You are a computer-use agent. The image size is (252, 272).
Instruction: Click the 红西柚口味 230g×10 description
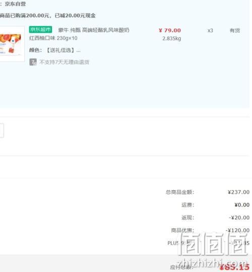(53, 38)
